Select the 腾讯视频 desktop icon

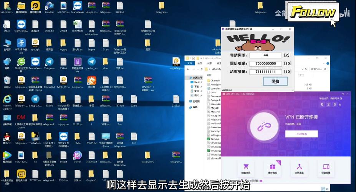click(7, 157)
